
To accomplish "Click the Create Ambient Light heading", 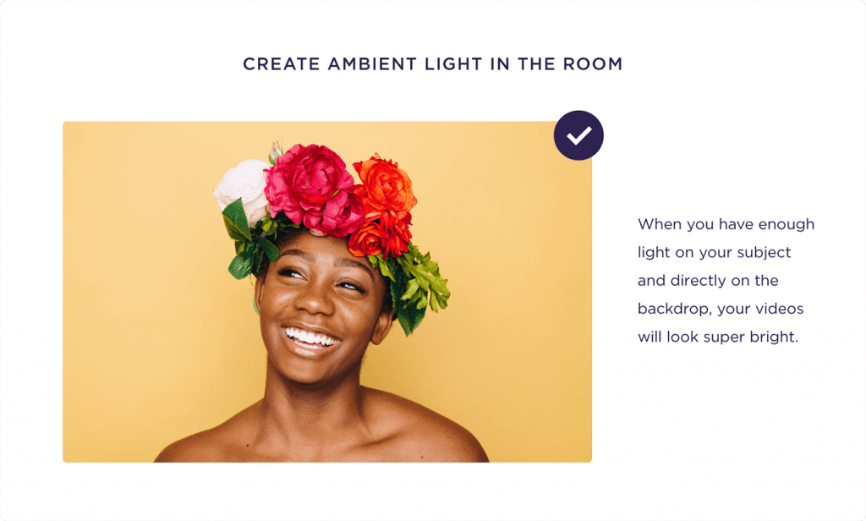I will [x=432, y=64].
